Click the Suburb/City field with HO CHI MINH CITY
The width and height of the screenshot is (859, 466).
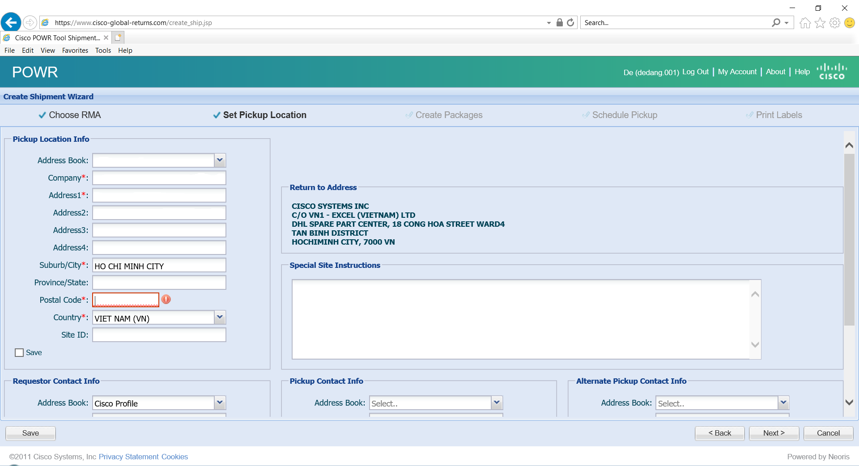point(159,265)
